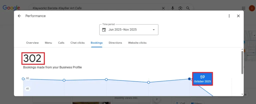Click the Google search box text
The image size is (256, 104).
pyautogui.click(x=57, y=8)
